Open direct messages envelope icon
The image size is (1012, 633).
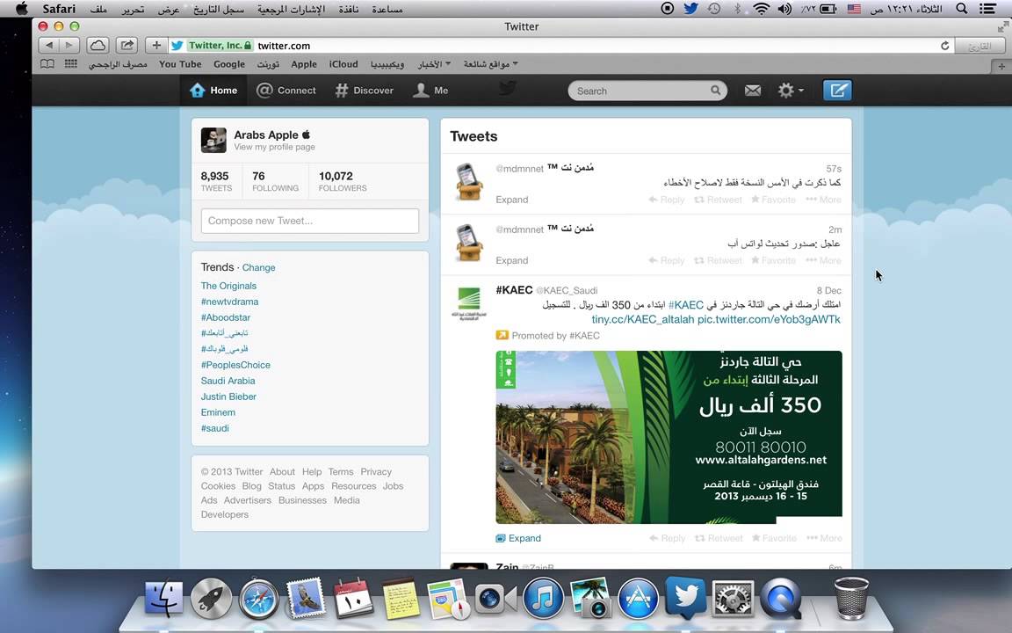(x=753, y=91)
